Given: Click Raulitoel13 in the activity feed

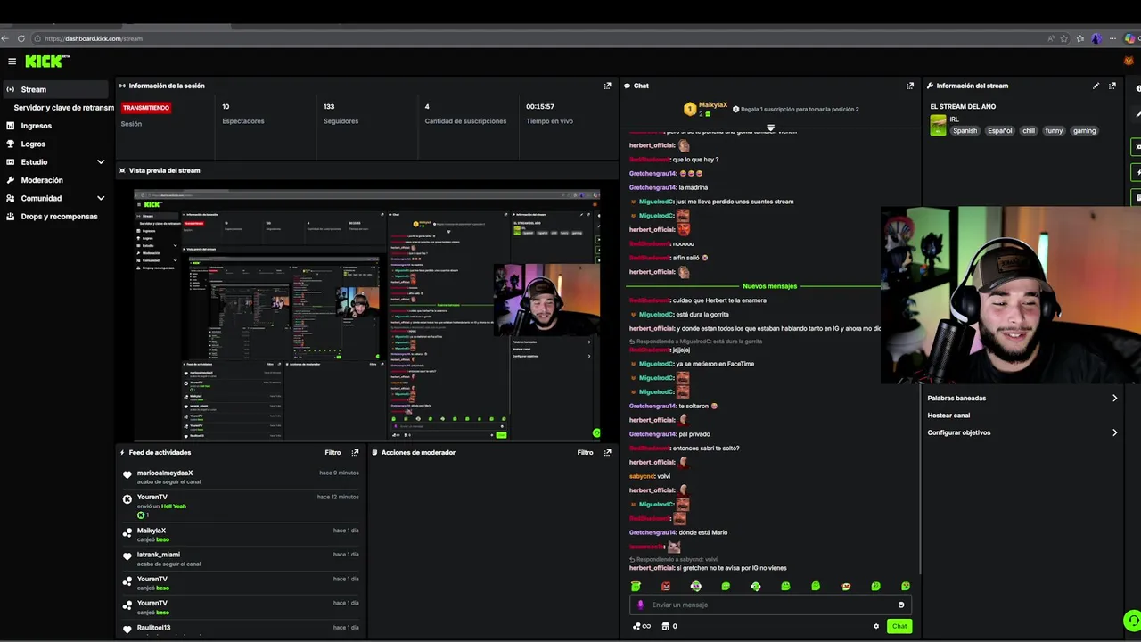Looking at the screenshot, I should pyautogui.click(x=153, y=628).
